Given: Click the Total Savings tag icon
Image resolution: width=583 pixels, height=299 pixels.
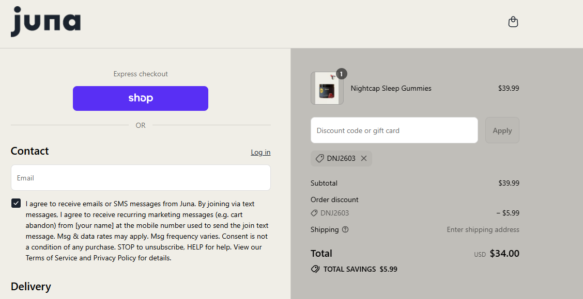Looking at the screenshot, I should tap(315, 269).
